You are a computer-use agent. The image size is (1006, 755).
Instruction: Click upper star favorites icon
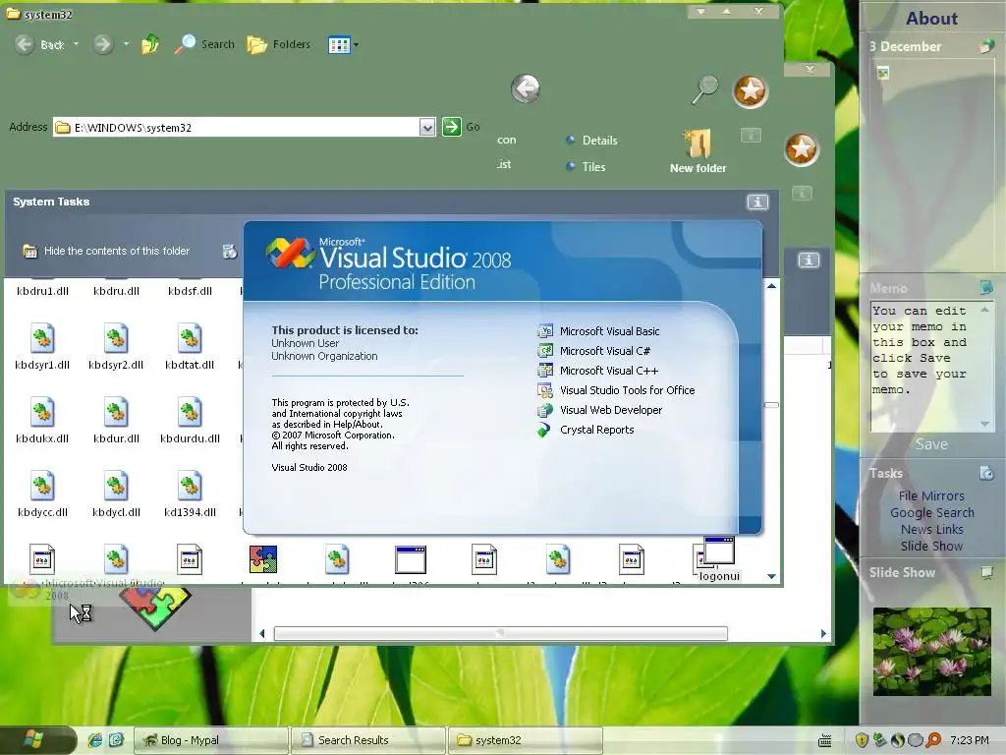[750, 91]
